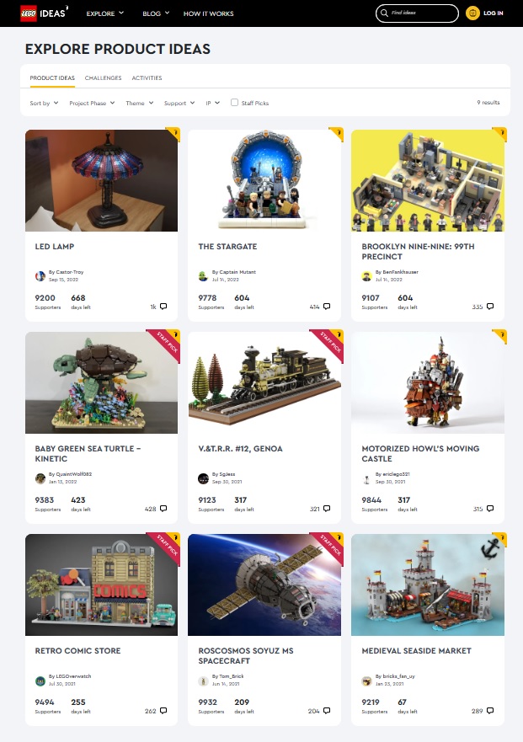This screenshot has width=523, height=742.
Task: Click the LEGO Ideas logo
Action: (x=44, y=13)
